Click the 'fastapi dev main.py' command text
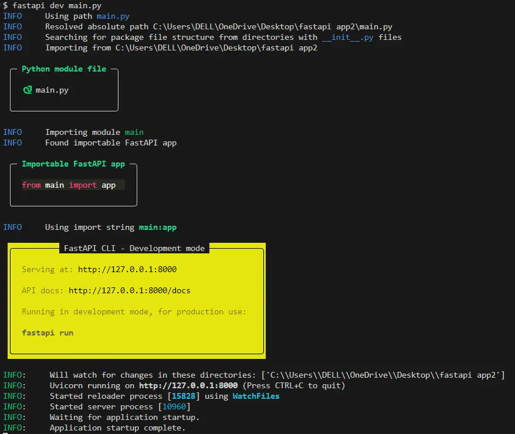This screenshot has width=515, height=434. [x=57, y=6]
